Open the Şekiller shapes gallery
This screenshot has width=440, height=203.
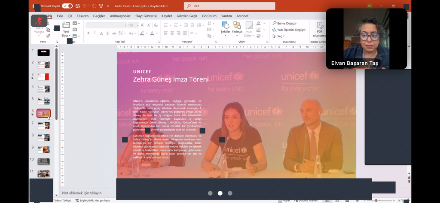click(x=225, y=28)
